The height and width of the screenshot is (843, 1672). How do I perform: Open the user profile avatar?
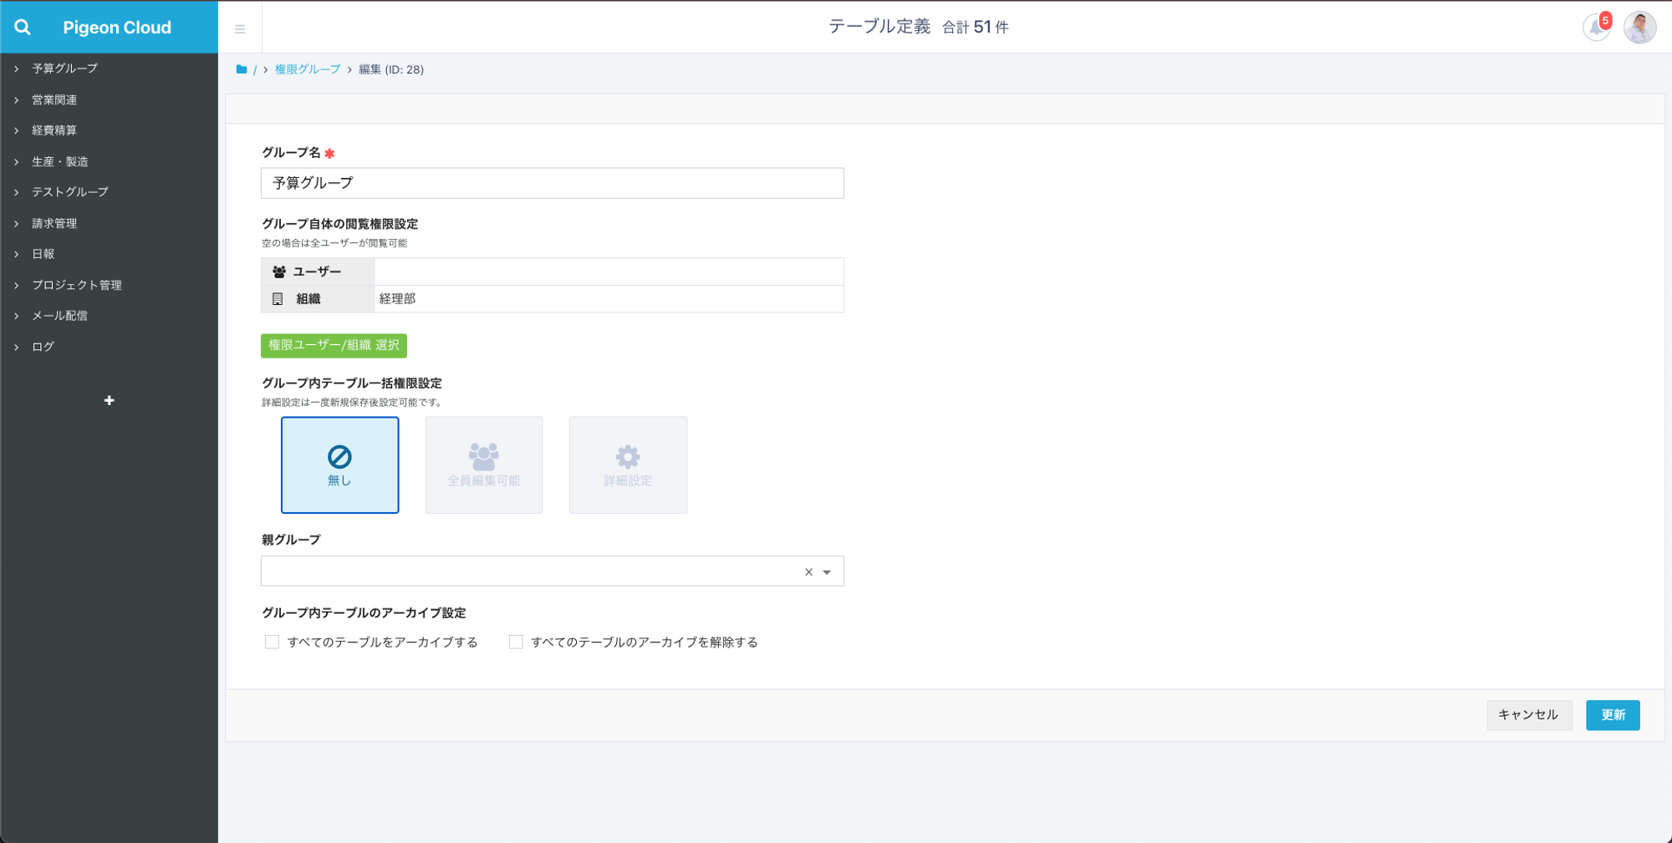[1639, 28]
